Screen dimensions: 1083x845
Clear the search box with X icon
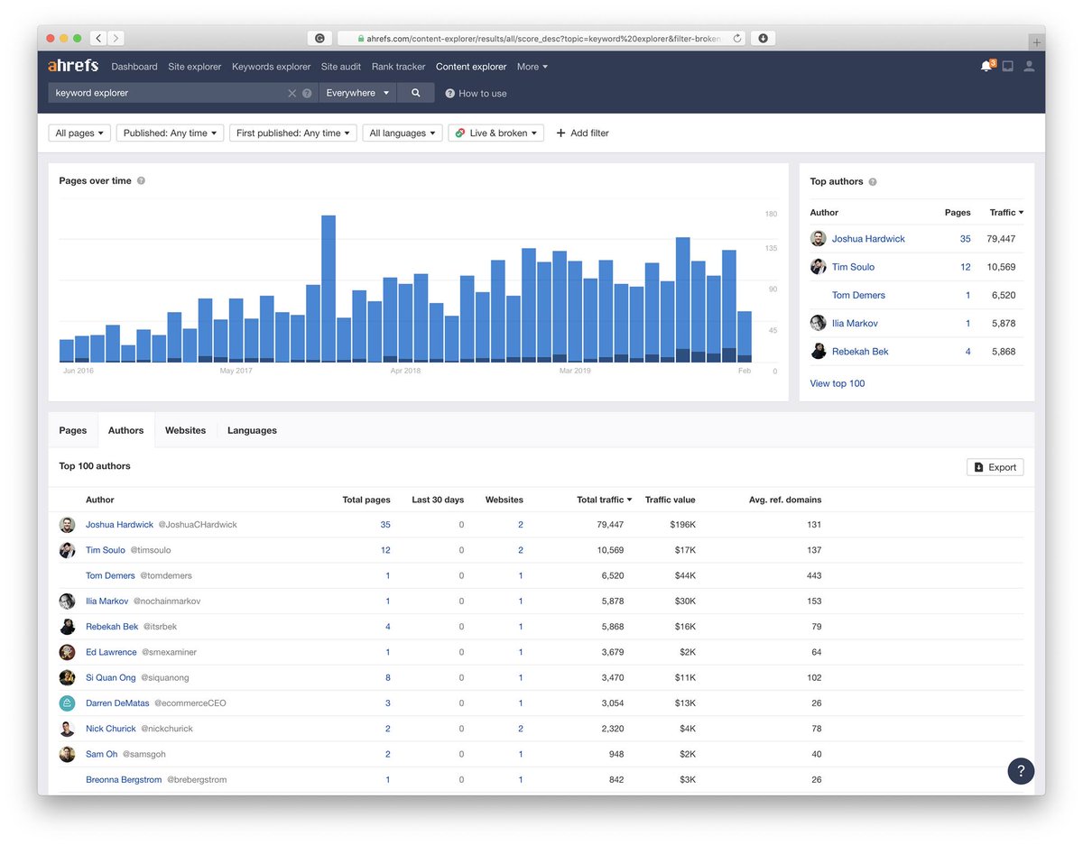coord(292,93)
